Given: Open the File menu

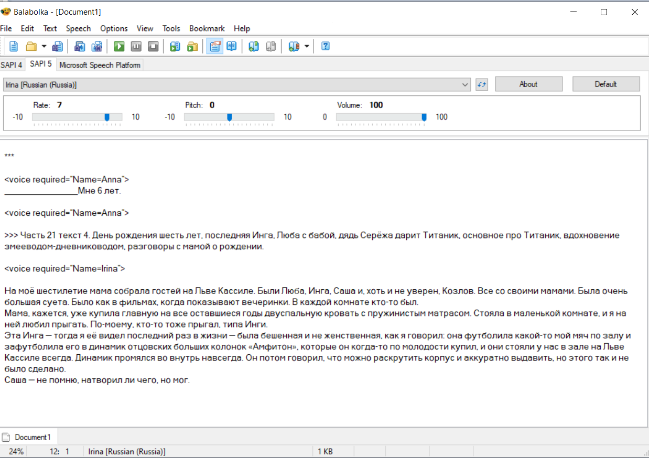Looking at the screenshot, I should tap(6, 28).
